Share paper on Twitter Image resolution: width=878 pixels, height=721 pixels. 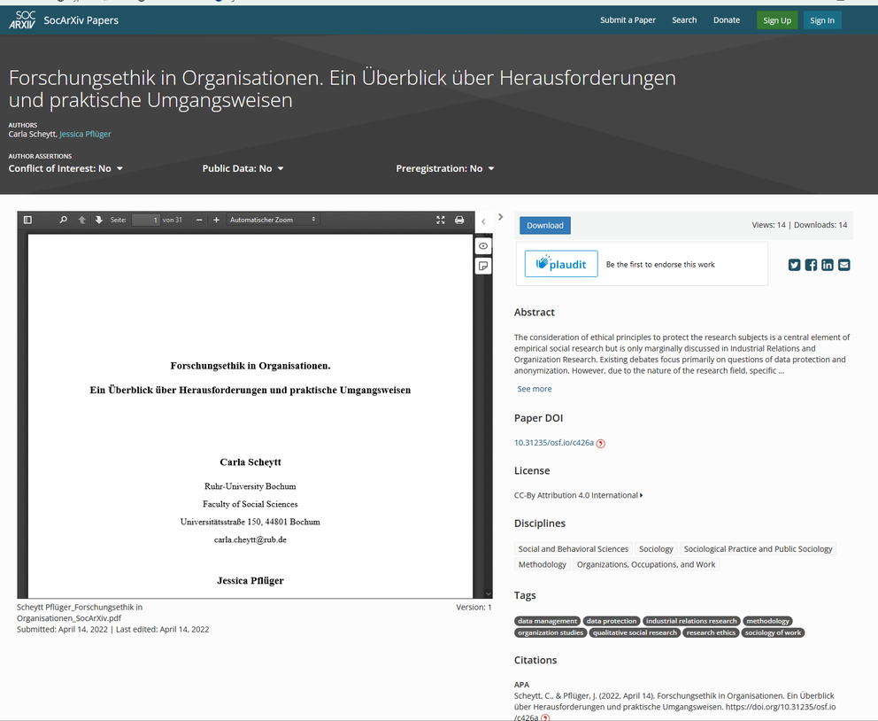coord(794,265)
